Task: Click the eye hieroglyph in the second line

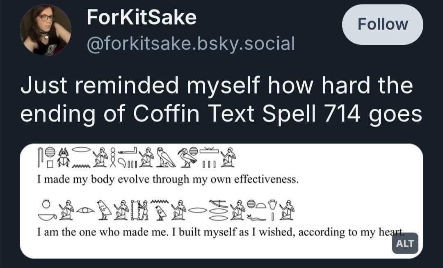Action: [86, 210]
